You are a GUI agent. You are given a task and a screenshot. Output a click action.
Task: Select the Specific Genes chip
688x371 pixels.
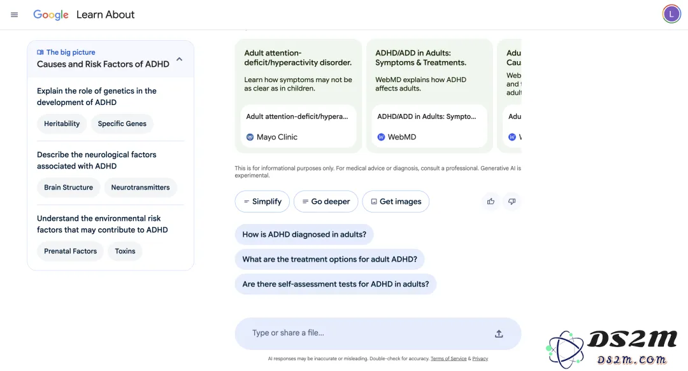point(122,123)
